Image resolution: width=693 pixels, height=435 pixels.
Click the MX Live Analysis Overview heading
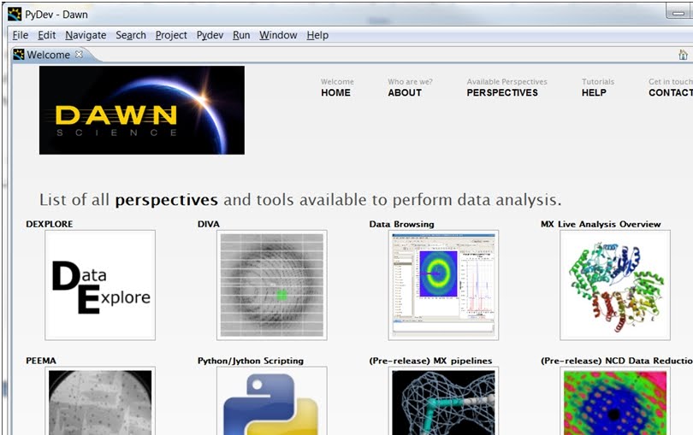click(601, 224)
